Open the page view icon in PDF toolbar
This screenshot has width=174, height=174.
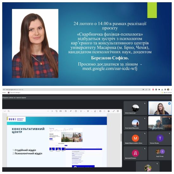pos(66,111)
